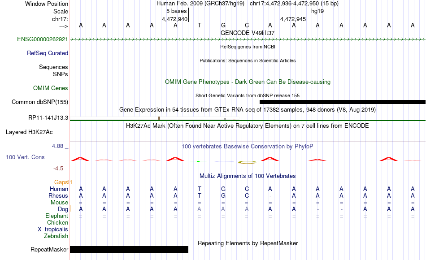The width and height of the screenshot is (426, 260).
Task: Click Multiz Alignments of 100 Vertebrates title
Action: (x=248, y=176)
